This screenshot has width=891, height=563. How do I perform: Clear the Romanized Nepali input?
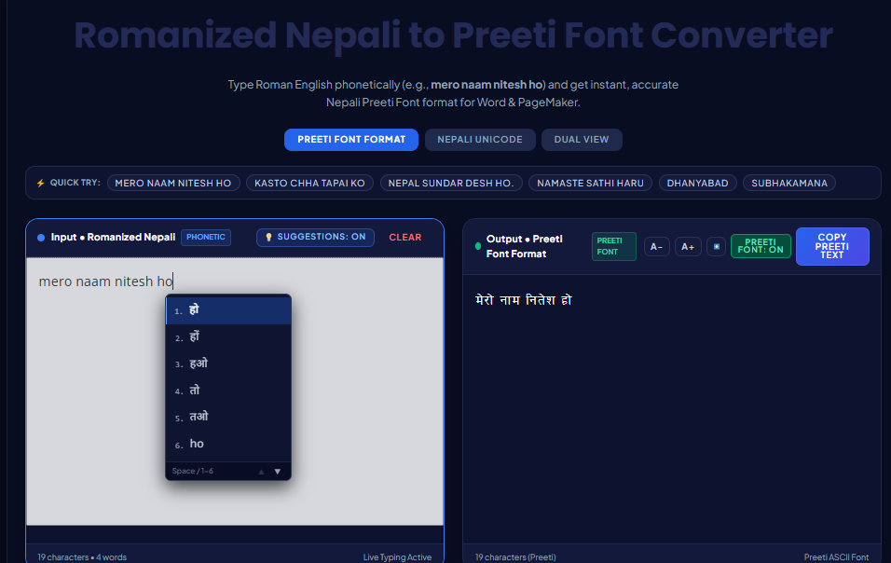(405, 238)
